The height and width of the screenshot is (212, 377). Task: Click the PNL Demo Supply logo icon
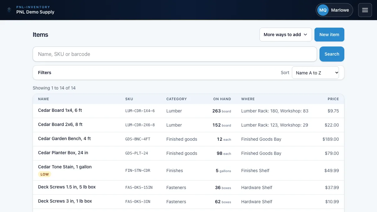[x=9, y=10]
